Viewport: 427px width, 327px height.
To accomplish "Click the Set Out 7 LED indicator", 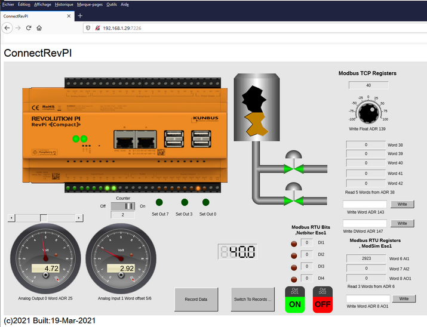I will click(x=159, y=202).
